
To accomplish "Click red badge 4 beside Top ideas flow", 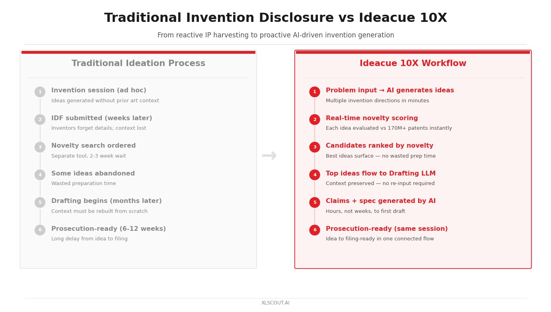I will 315,175.
